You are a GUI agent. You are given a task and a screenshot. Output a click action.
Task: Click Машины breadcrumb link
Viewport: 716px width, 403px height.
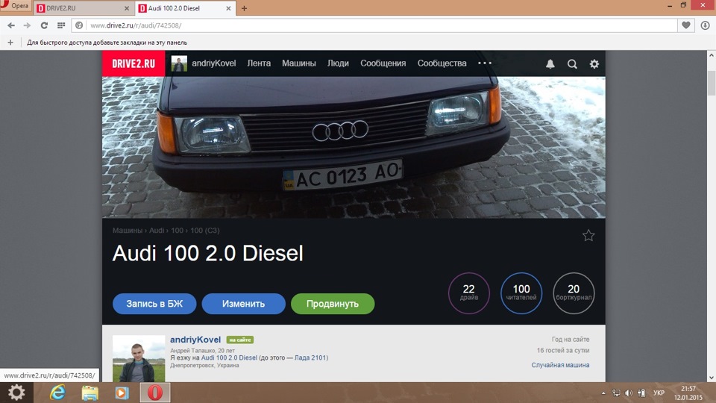tap(128, 231)
